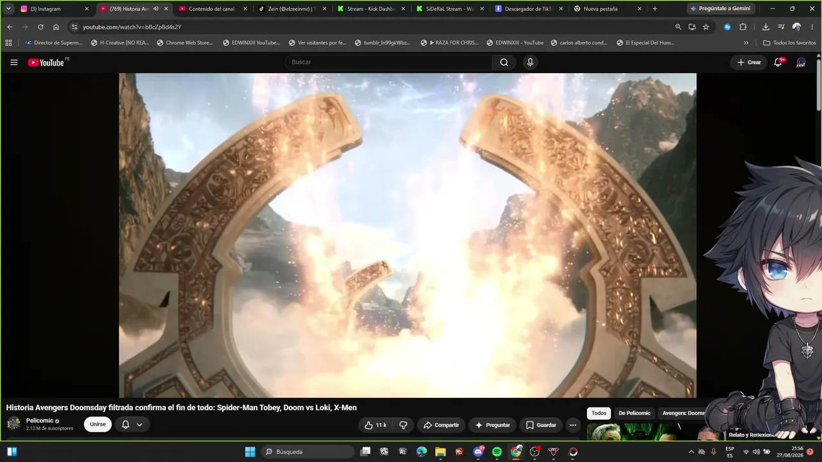Mute the Historia Avengers tab audio
Screen dimensions: 822x462
click(155, 9)
